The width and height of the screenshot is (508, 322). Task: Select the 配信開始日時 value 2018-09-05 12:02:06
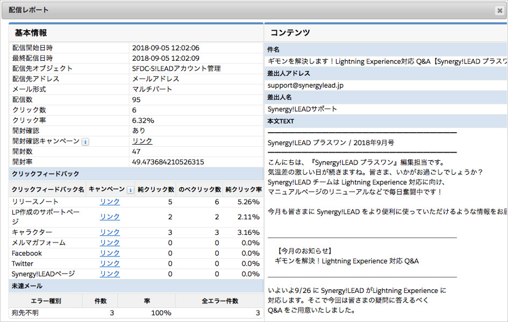point(166,48)
